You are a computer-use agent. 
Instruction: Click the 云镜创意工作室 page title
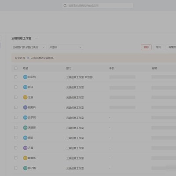click(22, 38)
